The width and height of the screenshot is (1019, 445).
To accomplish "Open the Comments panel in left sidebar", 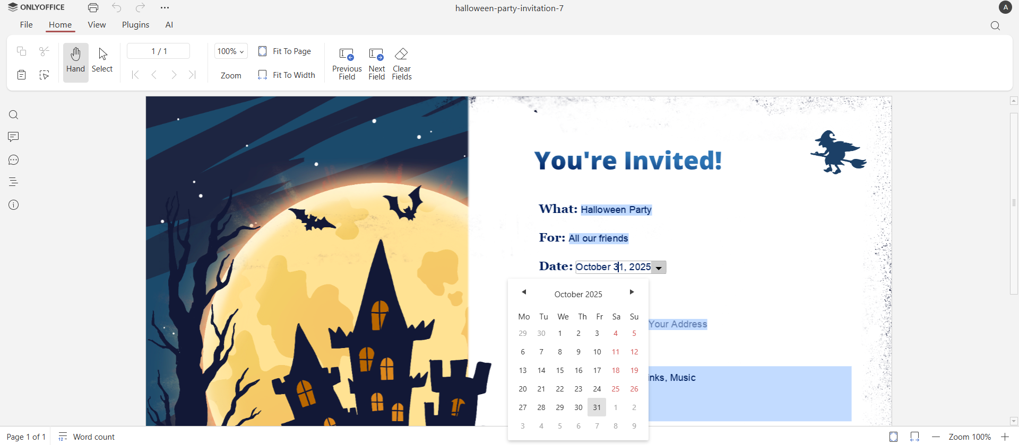I will point(14,137).
